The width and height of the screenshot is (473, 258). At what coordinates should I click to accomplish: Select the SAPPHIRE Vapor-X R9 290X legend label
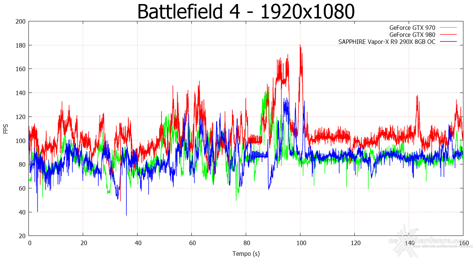(387, 42)
